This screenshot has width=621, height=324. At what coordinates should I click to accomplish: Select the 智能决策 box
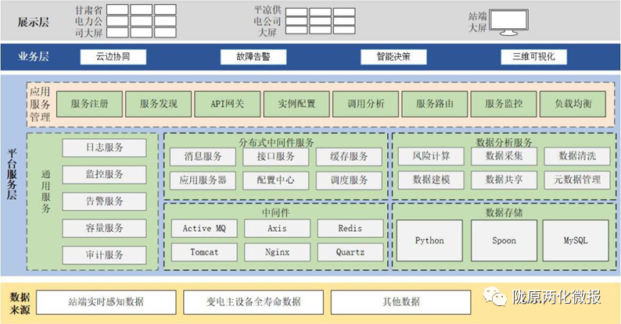pyautogui.click(x=393, y=57)
